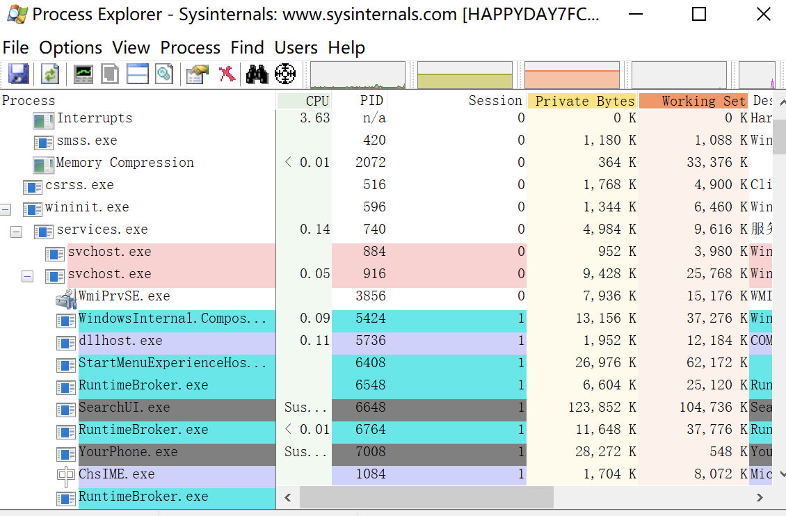This screenshot has width=786, height=516.
Task: Click the commit history mini graph
Action: 465,75
